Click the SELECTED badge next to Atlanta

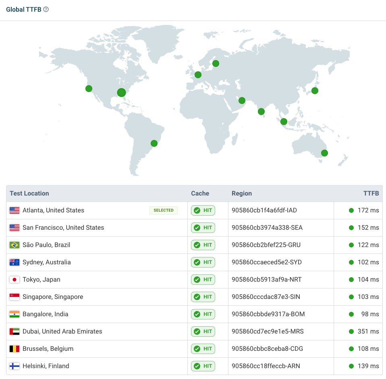(x=164, y=210)
